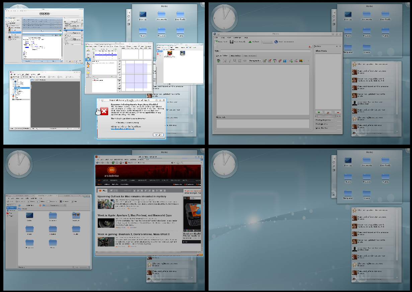The height and width of the screenshot is (292, 412).
Task: Switch Dolphin to Details view mode
Action: [41, 202]
